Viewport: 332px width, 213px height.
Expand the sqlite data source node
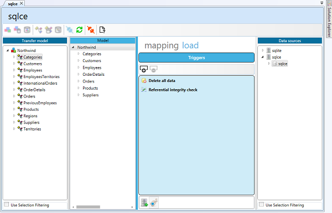click(263, 50)
